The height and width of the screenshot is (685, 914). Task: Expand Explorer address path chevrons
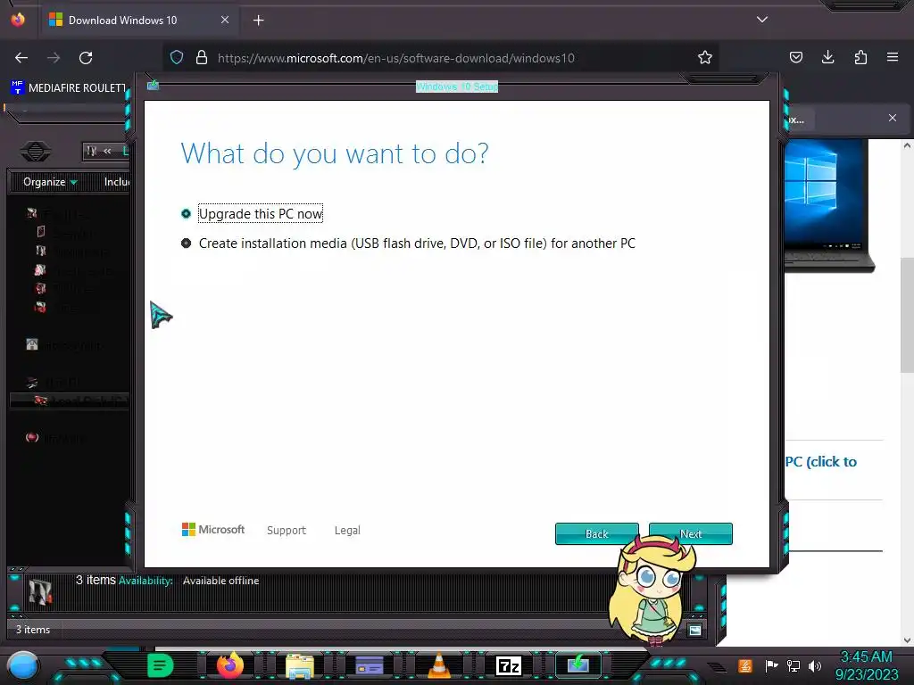click(107, 151)
